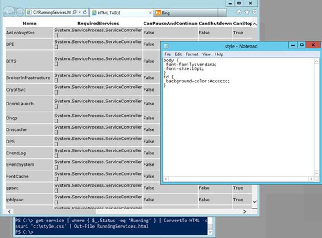Refresh the page with the reload icon
Viewport: 322px width, 238px height.
(x=85, y=12)
